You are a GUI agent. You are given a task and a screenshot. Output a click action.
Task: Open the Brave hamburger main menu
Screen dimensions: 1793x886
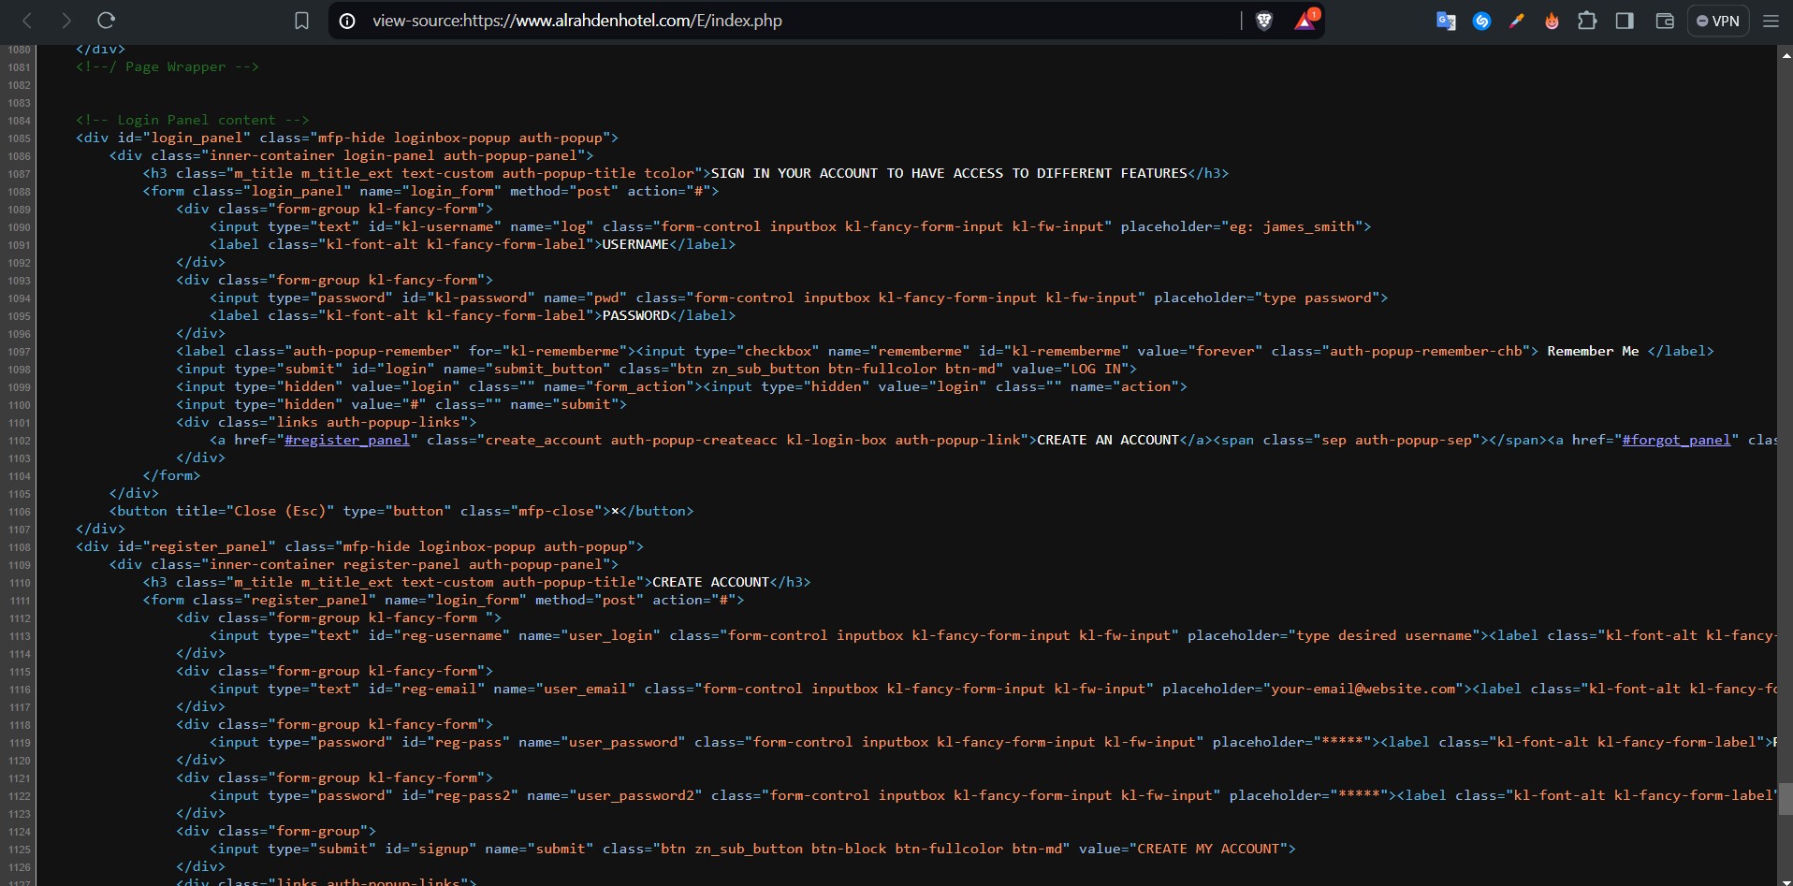tap(1771, 21)
